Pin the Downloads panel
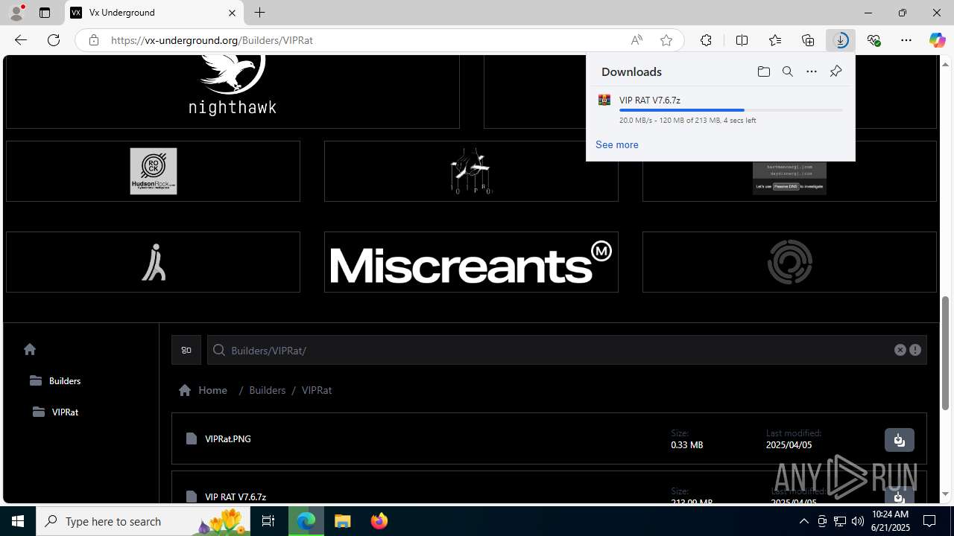Screen dimensions: 954x536 click(835, 71)
